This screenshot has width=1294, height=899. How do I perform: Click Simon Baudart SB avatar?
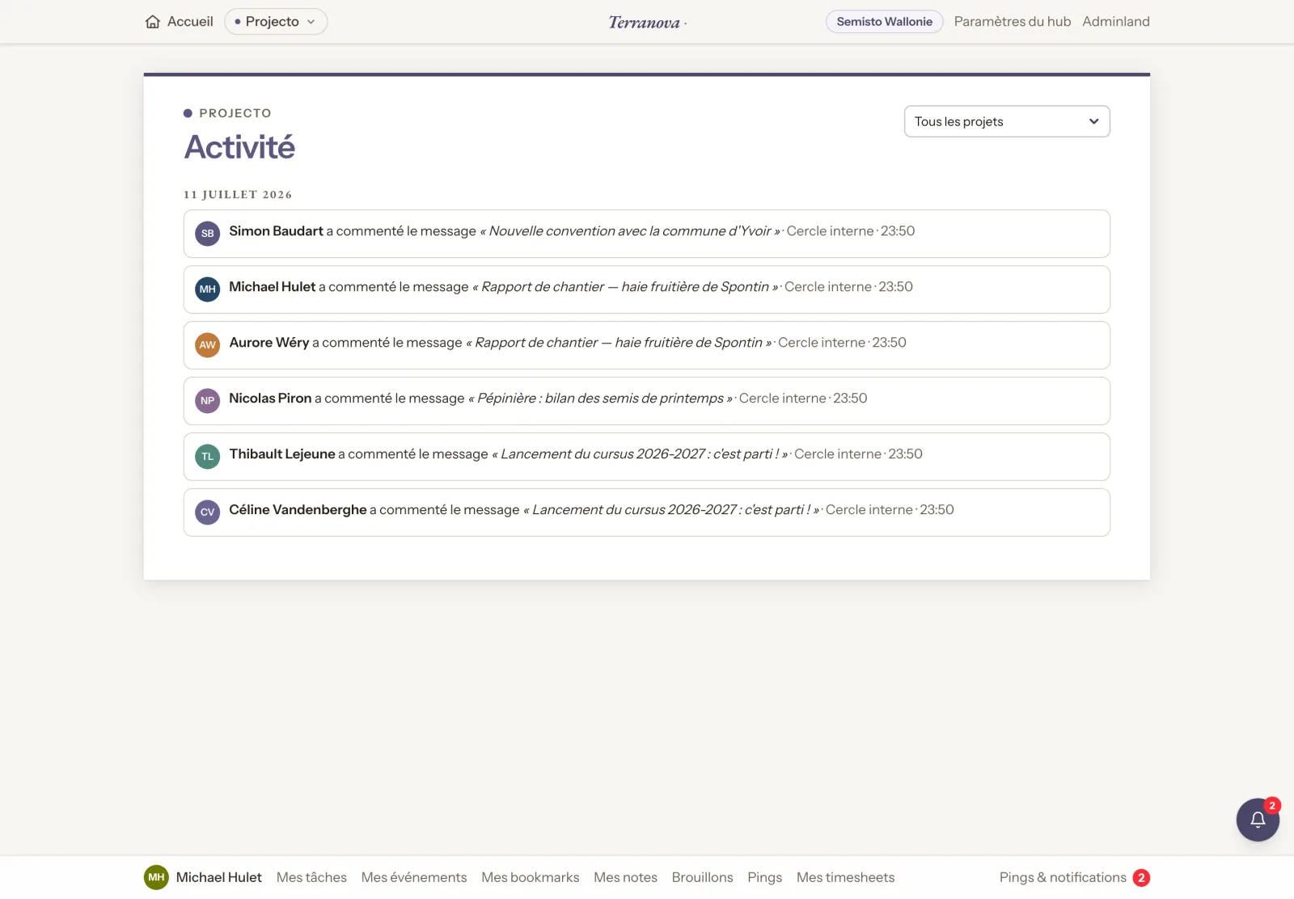tap(208, 234)
